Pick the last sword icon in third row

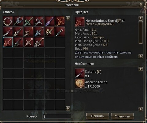pos(39,42)
